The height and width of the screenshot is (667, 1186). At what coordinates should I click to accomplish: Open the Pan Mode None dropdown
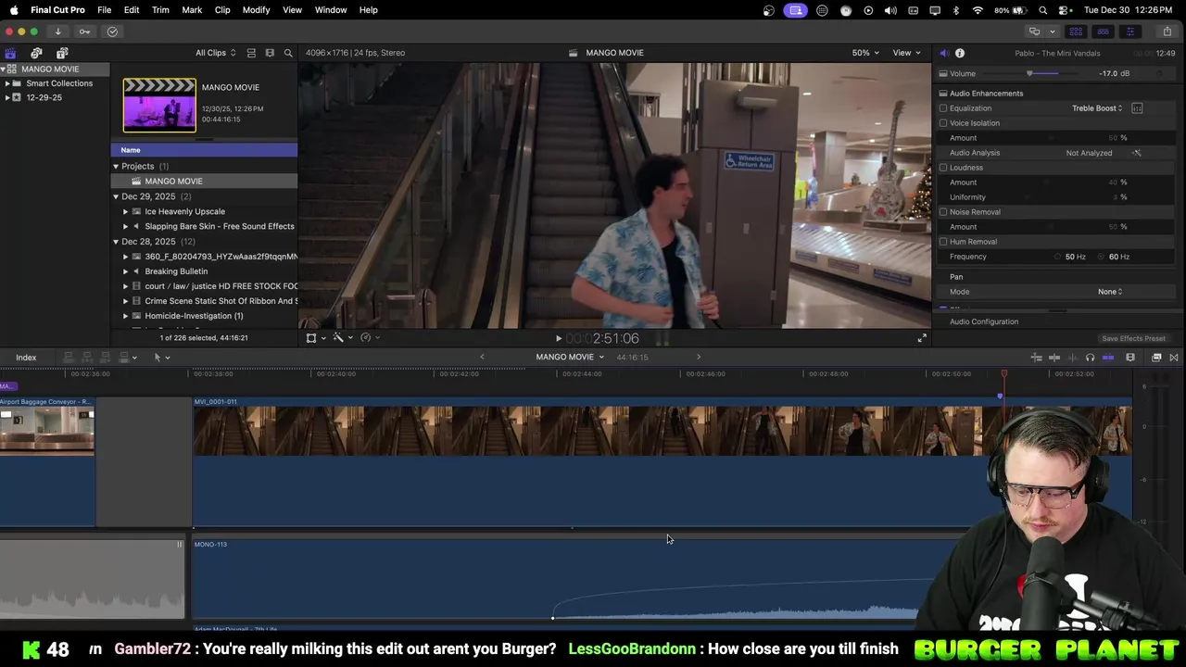1110,292
